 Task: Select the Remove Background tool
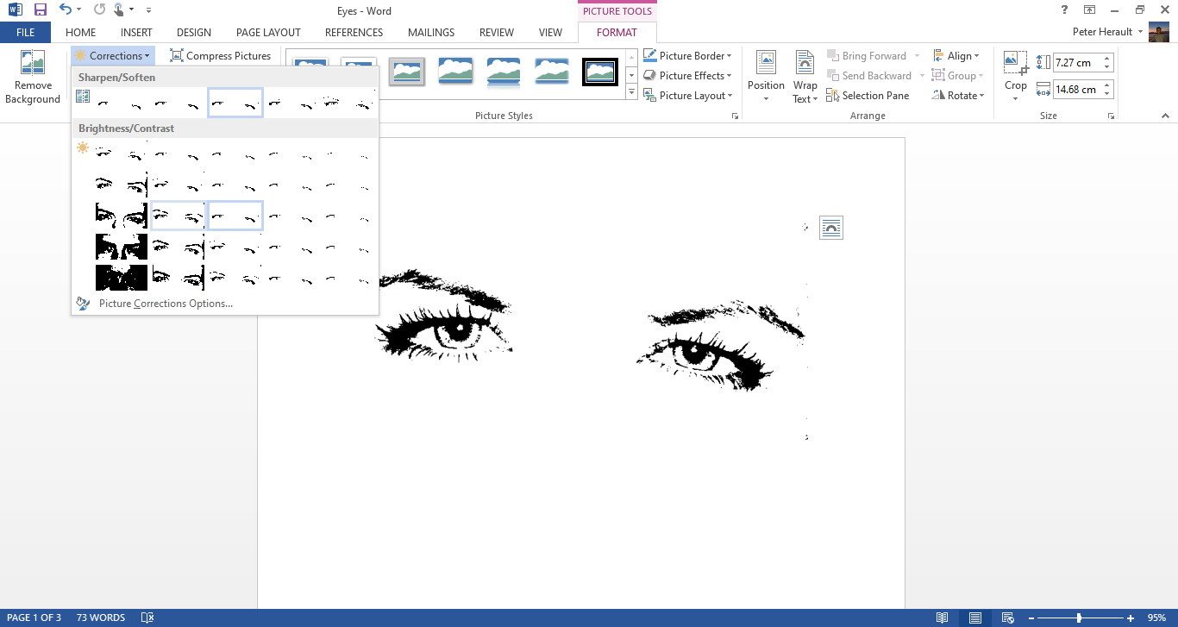(x=32, y=76)
